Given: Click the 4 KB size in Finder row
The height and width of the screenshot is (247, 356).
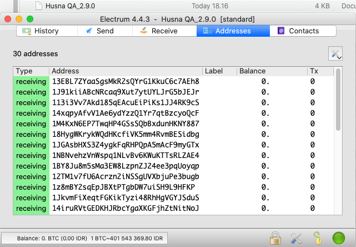Looking at the screenshot, I should pos(322,6).
